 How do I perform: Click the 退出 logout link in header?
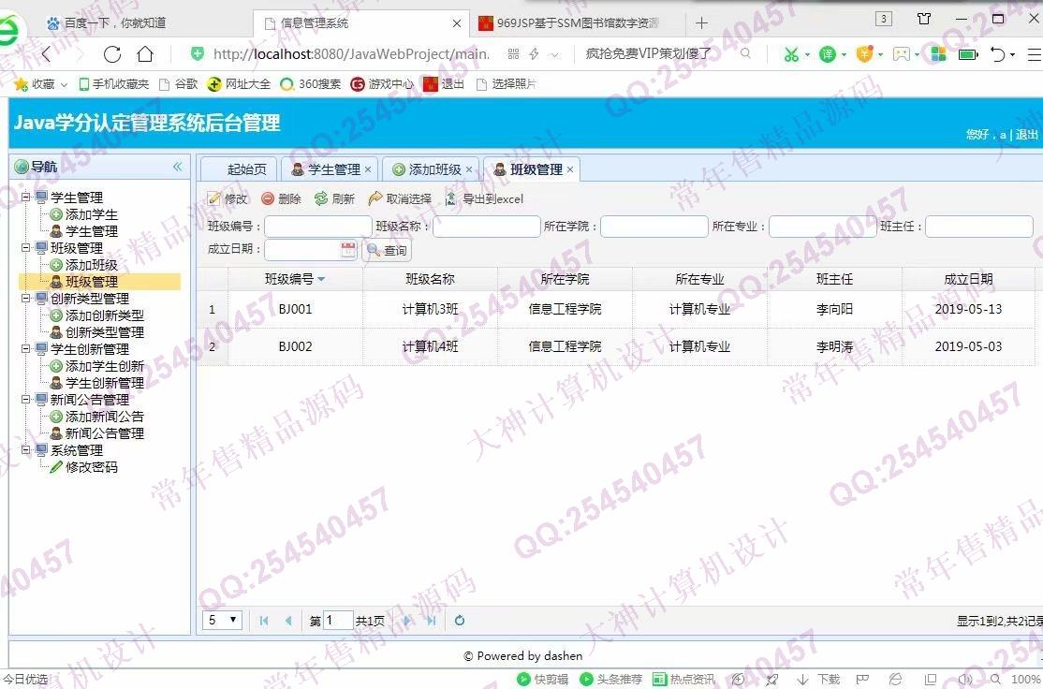1026,135
